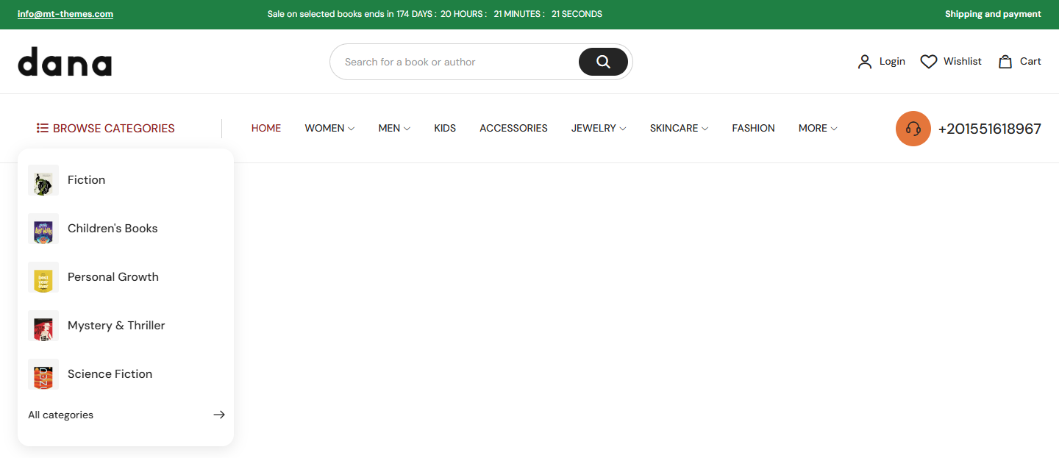The width and height of the screenshot is (1059, 458).
Task: Select the Personal Growth category label
Action: click(113, 277)
